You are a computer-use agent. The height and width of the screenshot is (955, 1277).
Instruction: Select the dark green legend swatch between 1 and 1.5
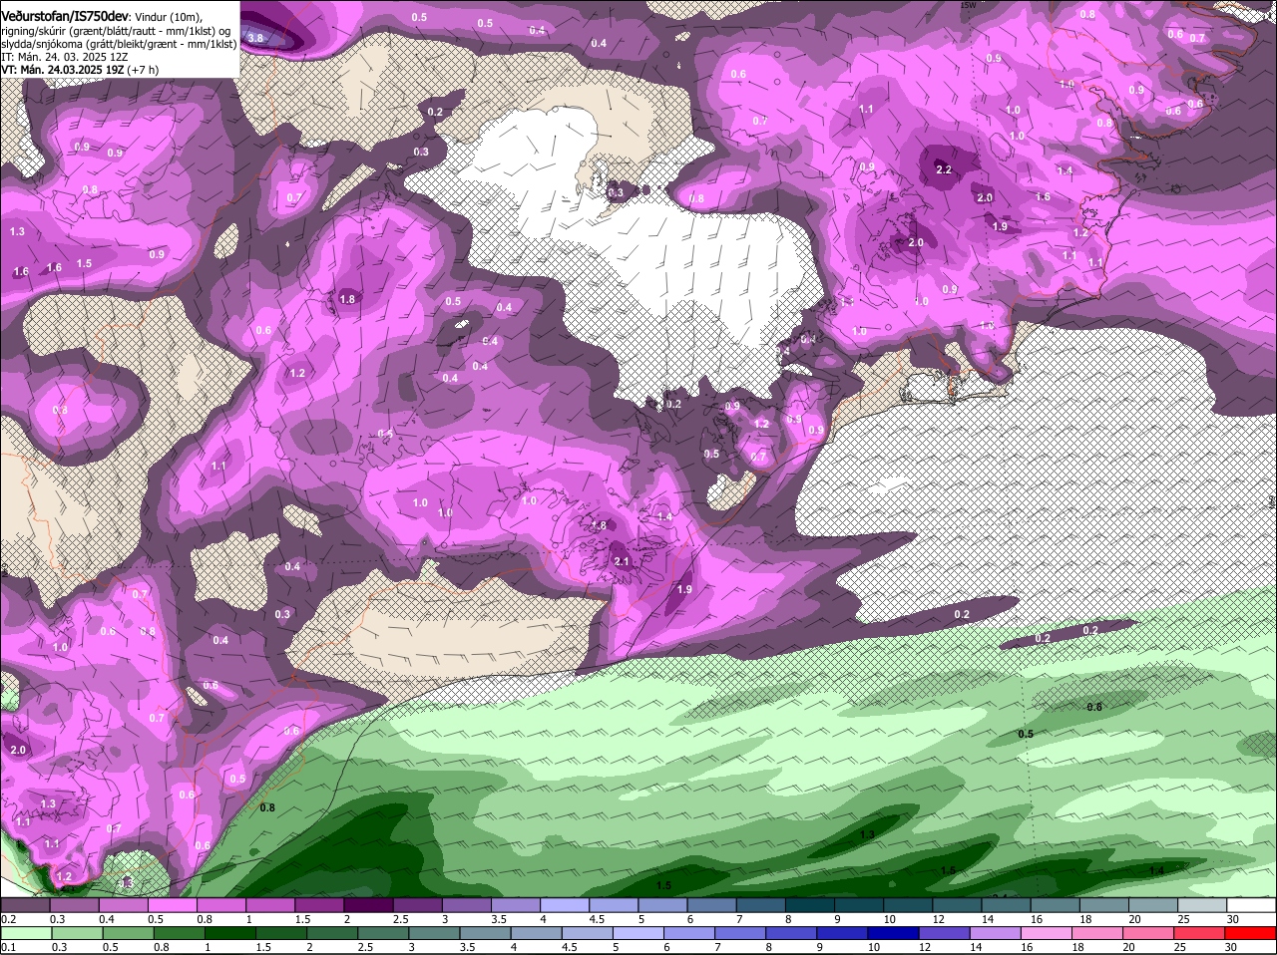point(228,933)
